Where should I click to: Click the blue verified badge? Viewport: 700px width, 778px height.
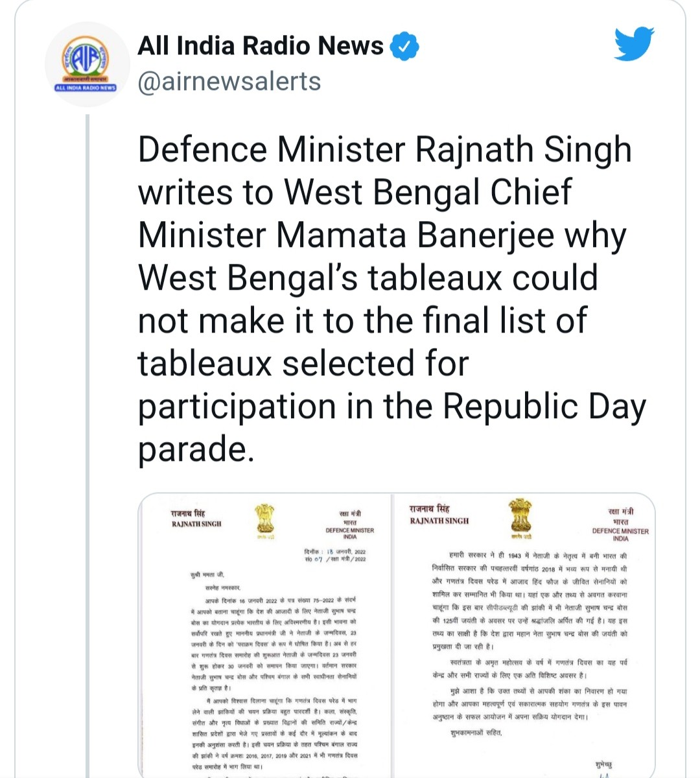[x=405, y=47]
